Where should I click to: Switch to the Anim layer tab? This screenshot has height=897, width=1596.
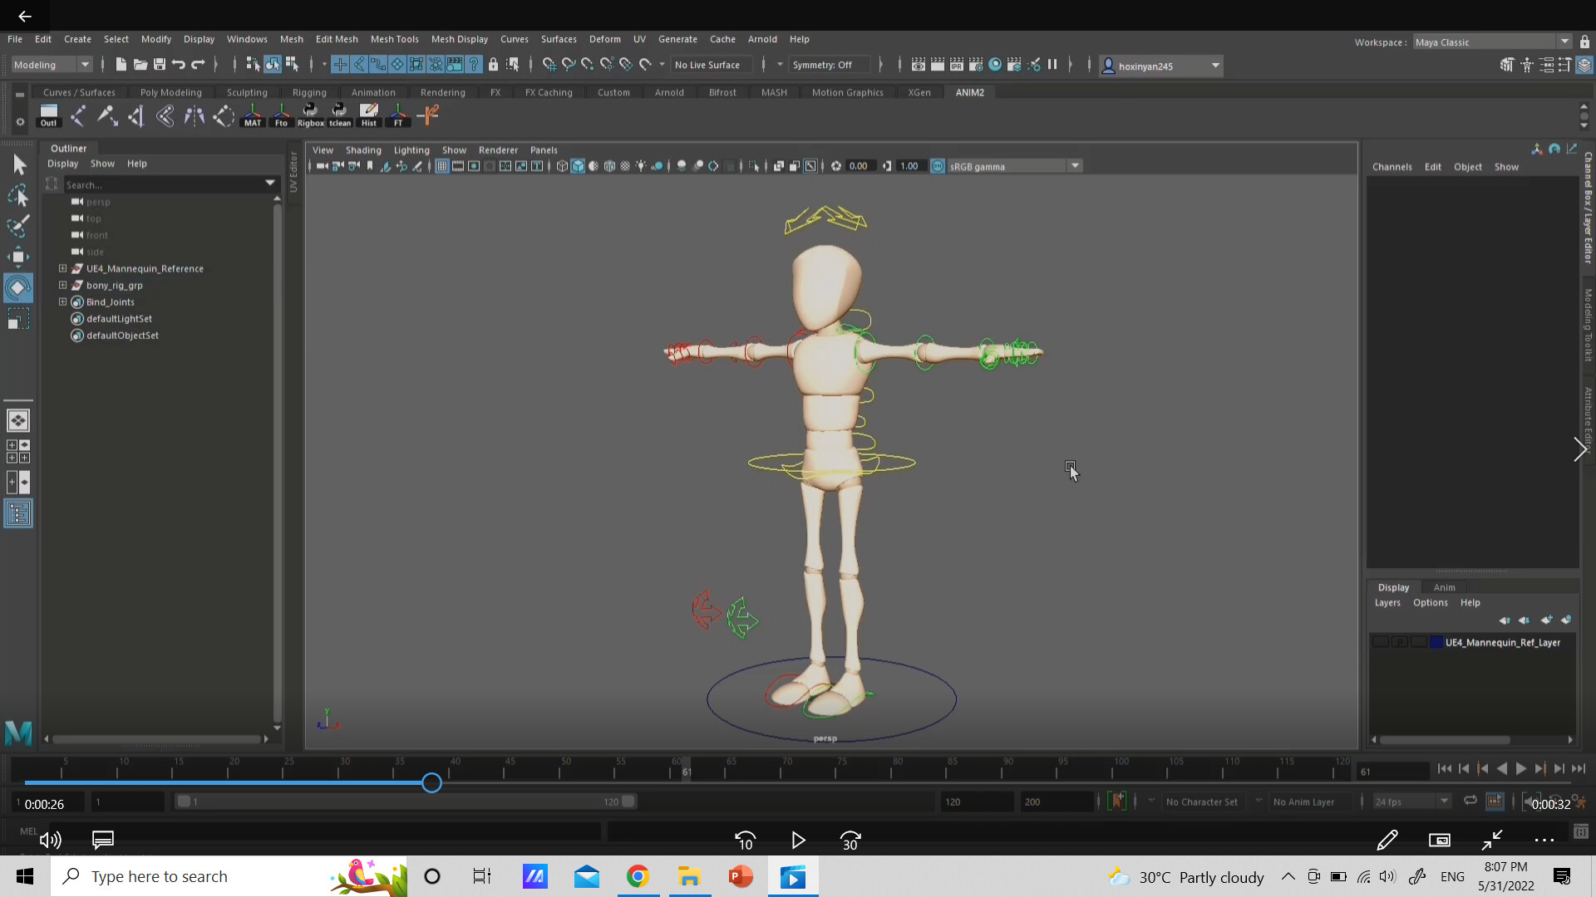pyautogui.click(x=1444, y=587)
